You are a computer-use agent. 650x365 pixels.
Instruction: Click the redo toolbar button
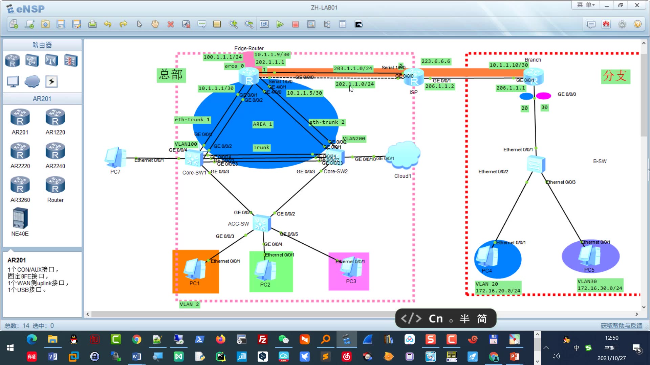[x=123, y=24]
